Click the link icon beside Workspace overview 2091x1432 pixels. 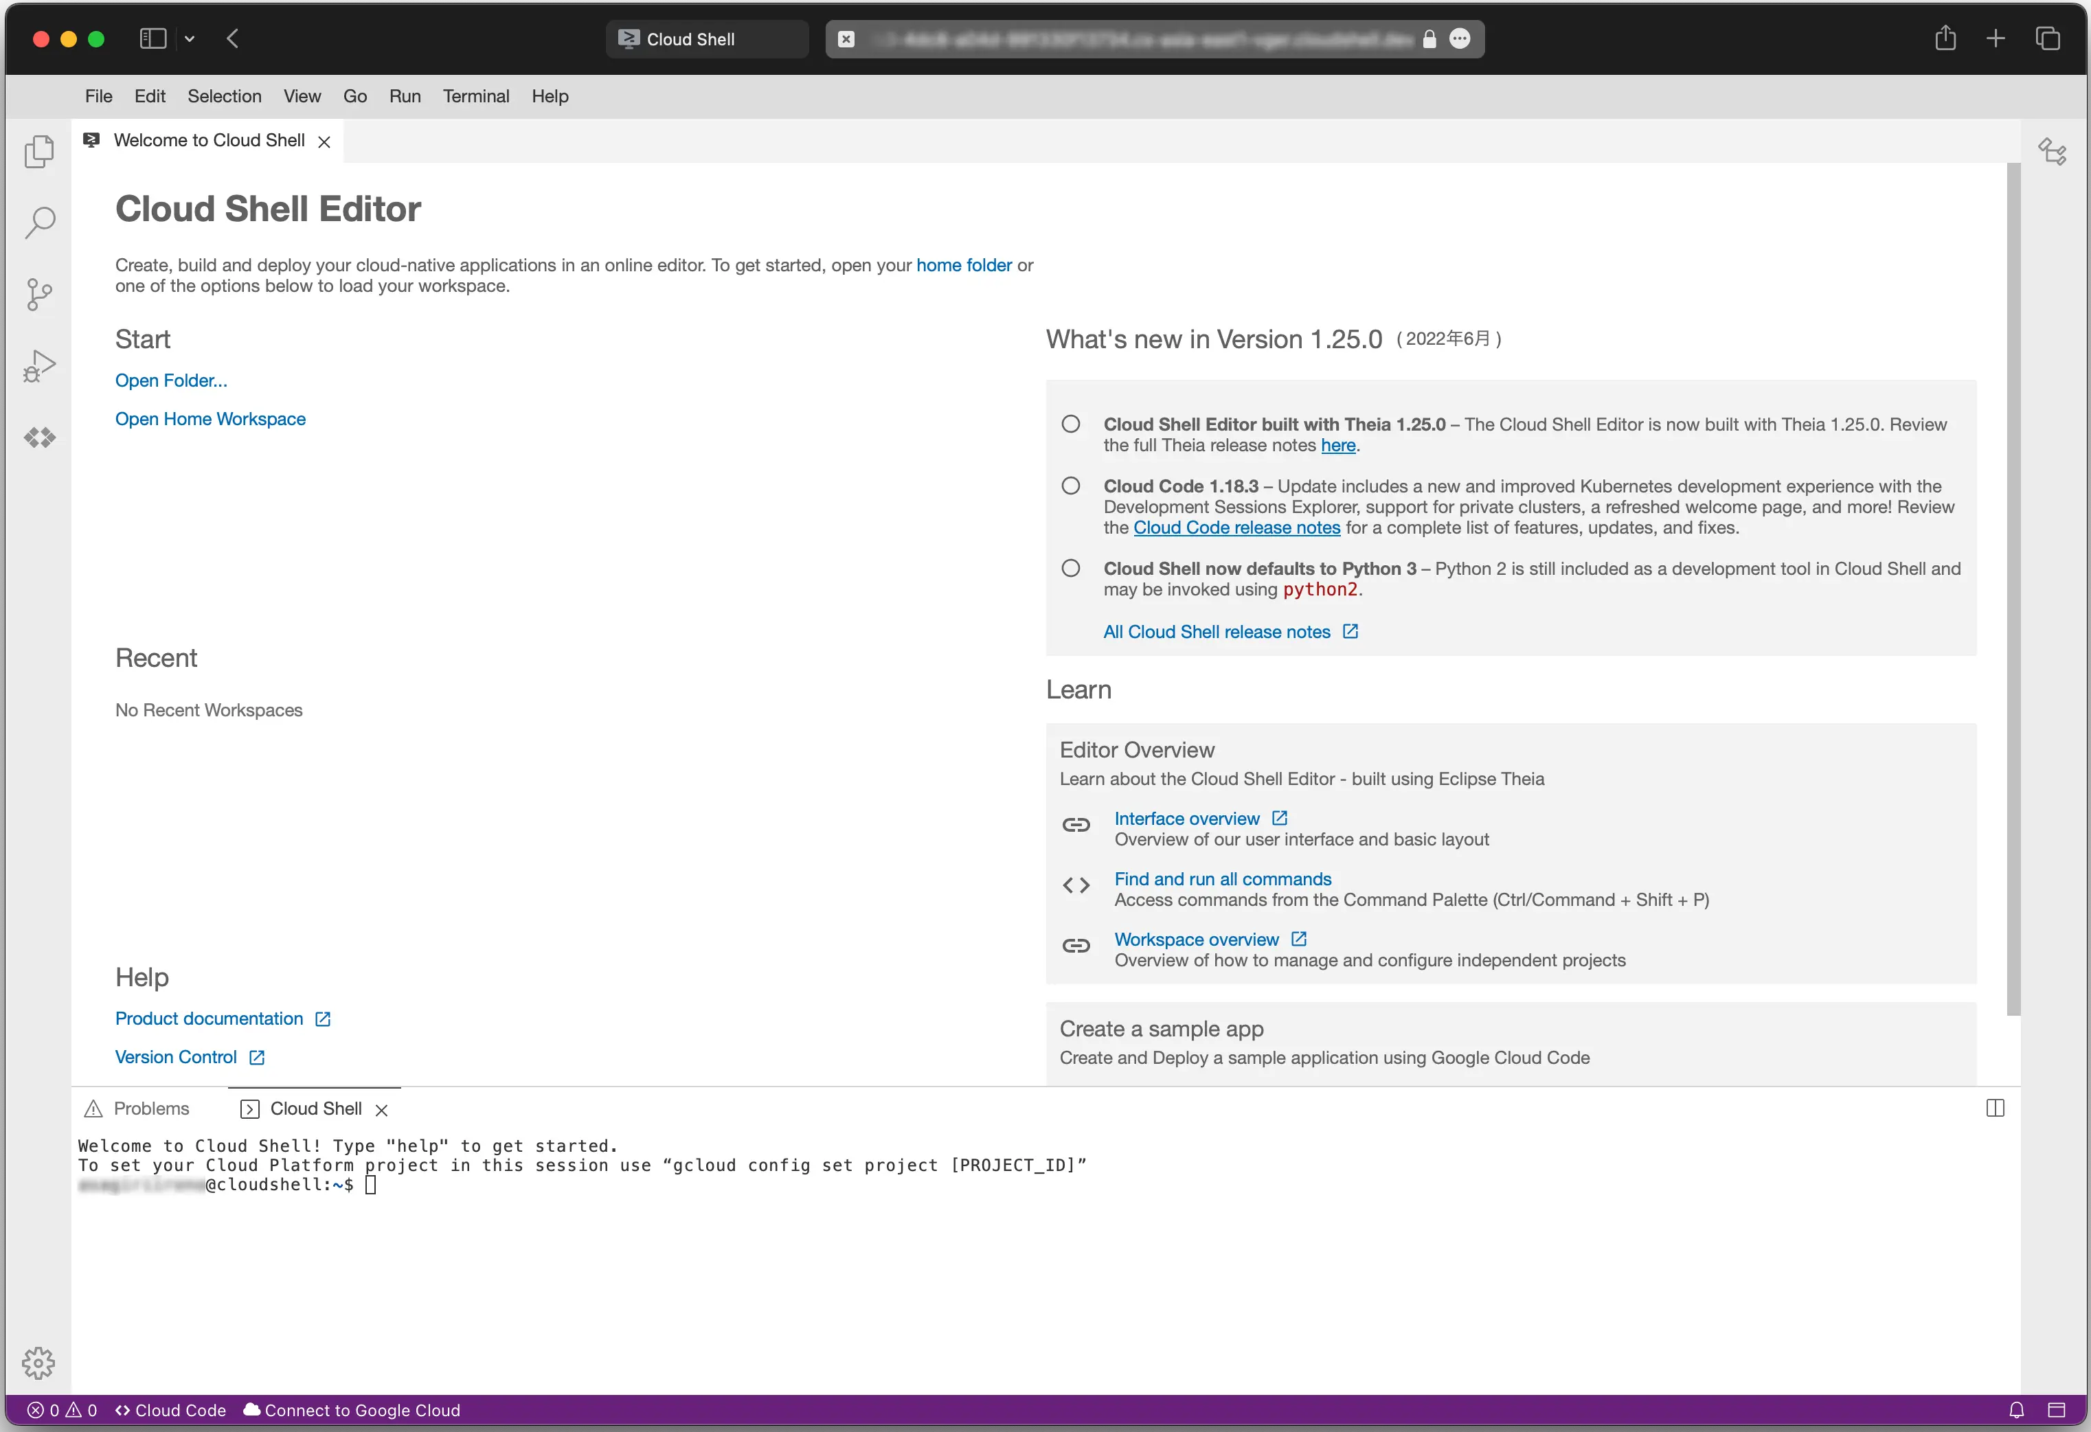1076,944
